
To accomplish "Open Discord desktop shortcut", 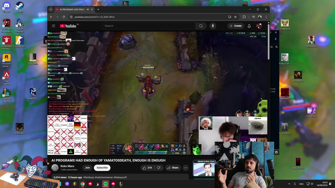I will [x=7, y=7].
